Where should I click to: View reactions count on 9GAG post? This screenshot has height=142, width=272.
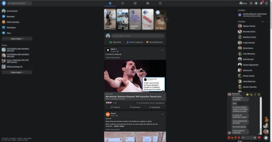(111, 103)
